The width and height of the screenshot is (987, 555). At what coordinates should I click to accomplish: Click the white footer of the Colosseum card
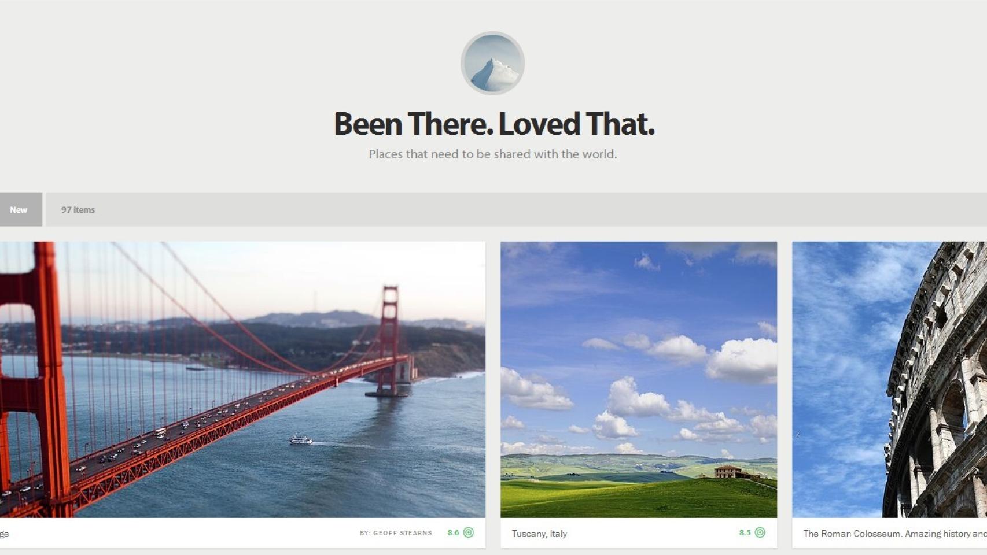(889, 532)
